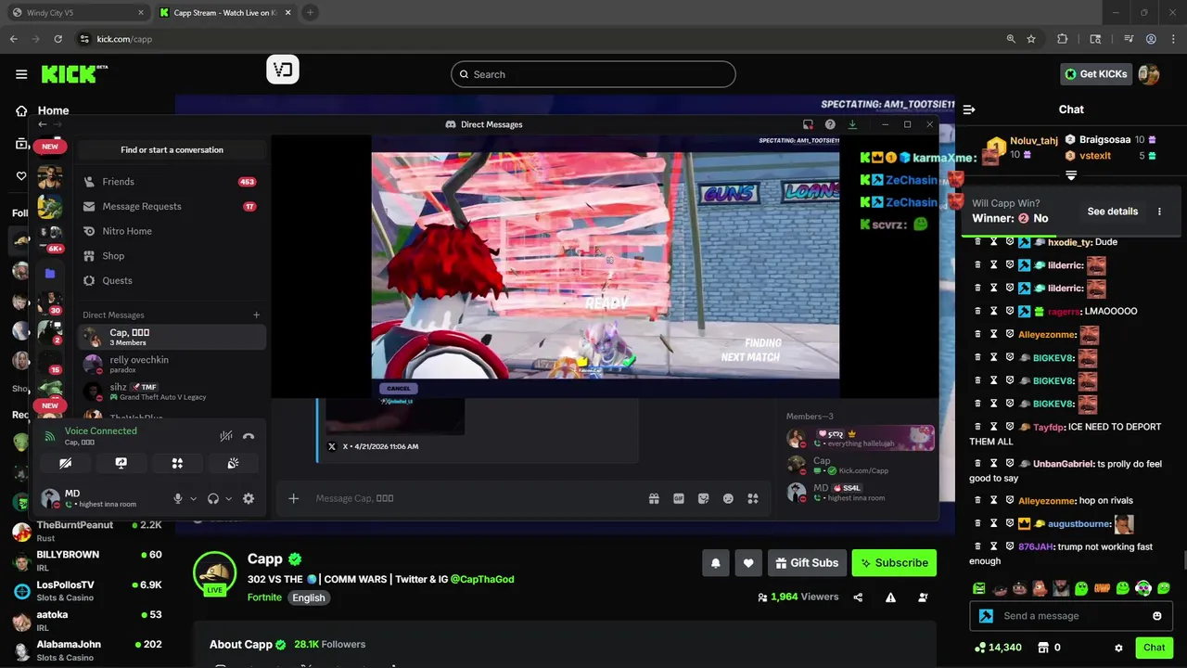Screen dimensions: 1187x668
Task: Disconnect from the Discord voice call
Action: coord(249,436)
